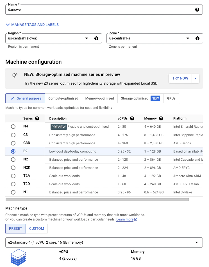Click the lightbulb icon in storage notice
Screen dimensions: 209x267
point(15,75)
